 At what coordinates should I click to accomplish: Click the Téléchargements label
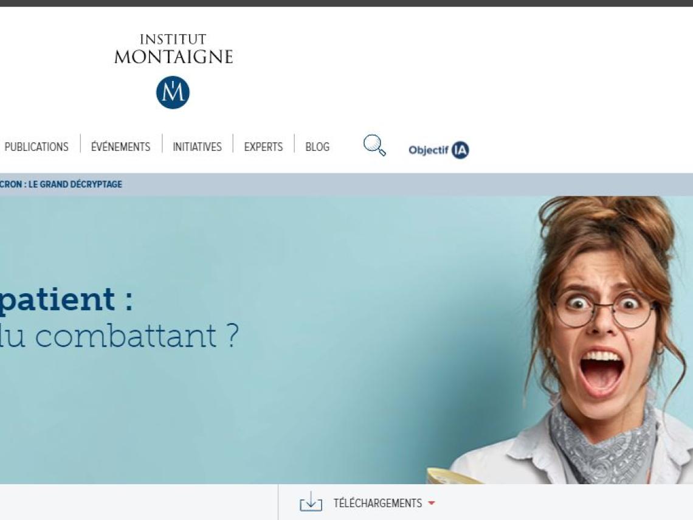coord(378,503)
